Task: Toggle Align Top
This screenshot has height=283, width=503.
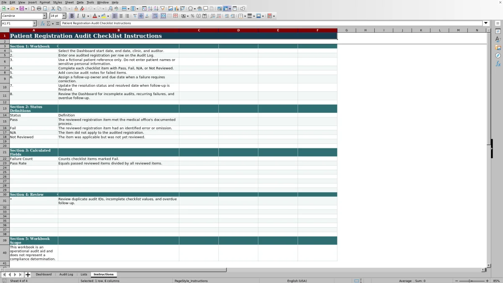Action: click(x=135, y=16)
